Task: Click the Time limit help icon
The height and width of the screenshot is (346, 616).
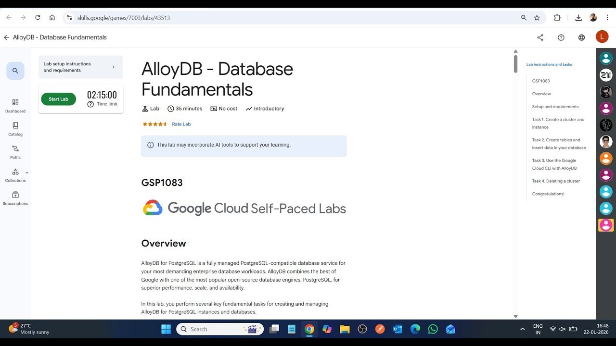Action: 90,104
